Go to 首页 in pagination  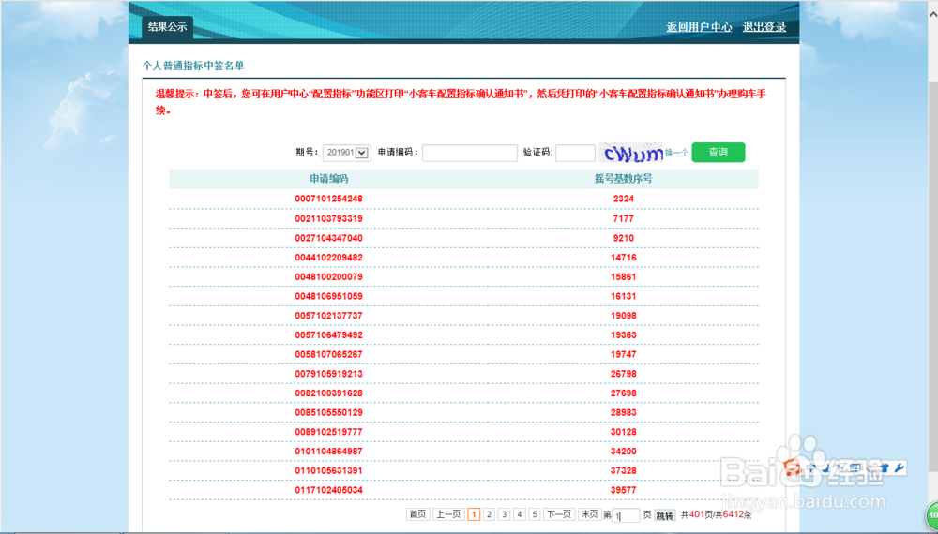(x=417, y=514)
